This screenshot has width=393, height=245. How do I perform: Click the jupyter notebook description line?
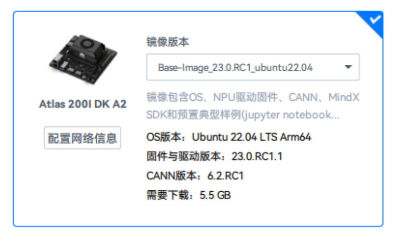tap(243, 114)
